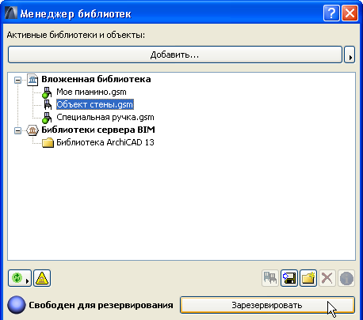Click the ArchiCAD title bar icon
The width and height of the screenshot is (363, 320).
11,13
